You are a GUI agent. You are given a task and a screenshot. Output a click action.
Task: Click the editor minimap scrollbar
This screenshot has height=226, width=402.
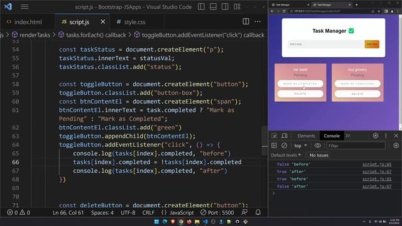pos(264,141)
